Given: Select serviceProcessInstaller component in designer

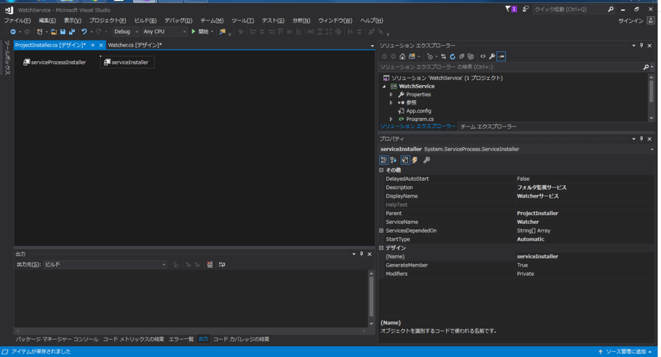Looking at the screenshot, I should [x=54, y=63].
